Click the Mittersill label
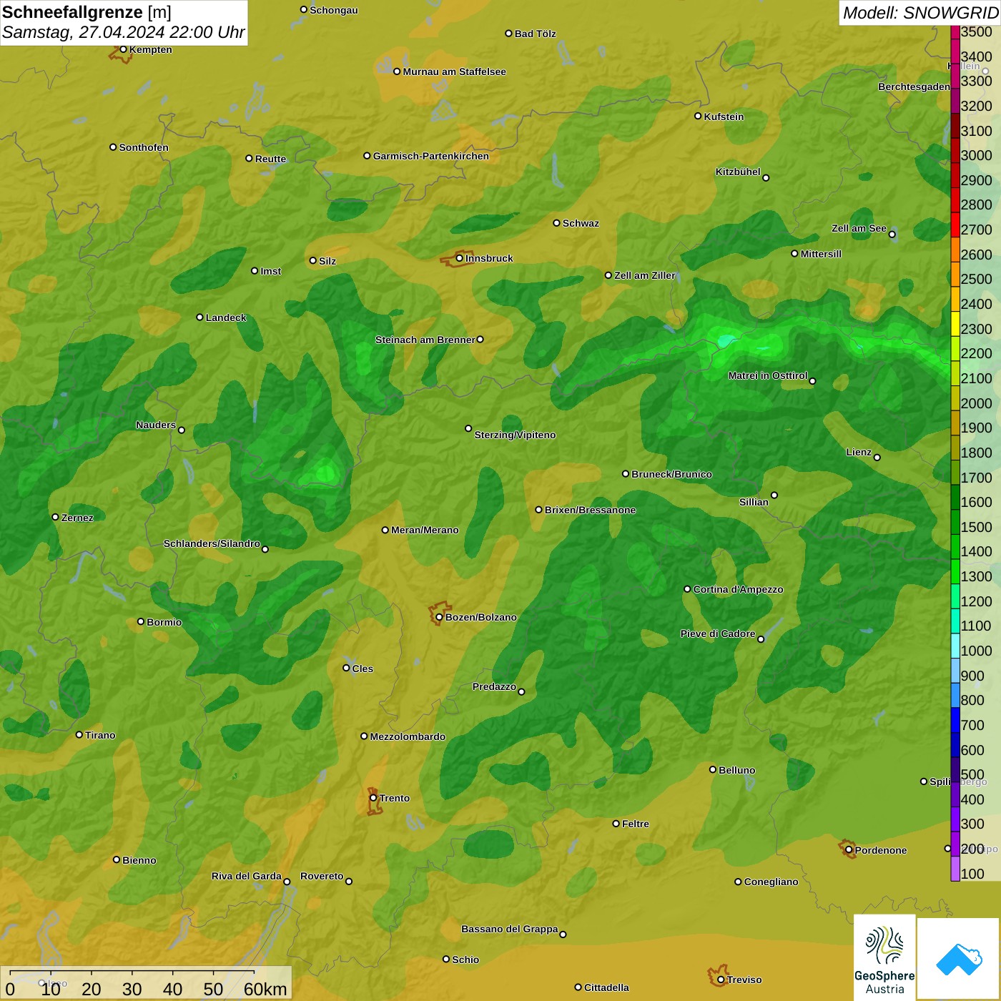Image resolution: width=1001 pixels, height=1001 pixels. (821, 254)
